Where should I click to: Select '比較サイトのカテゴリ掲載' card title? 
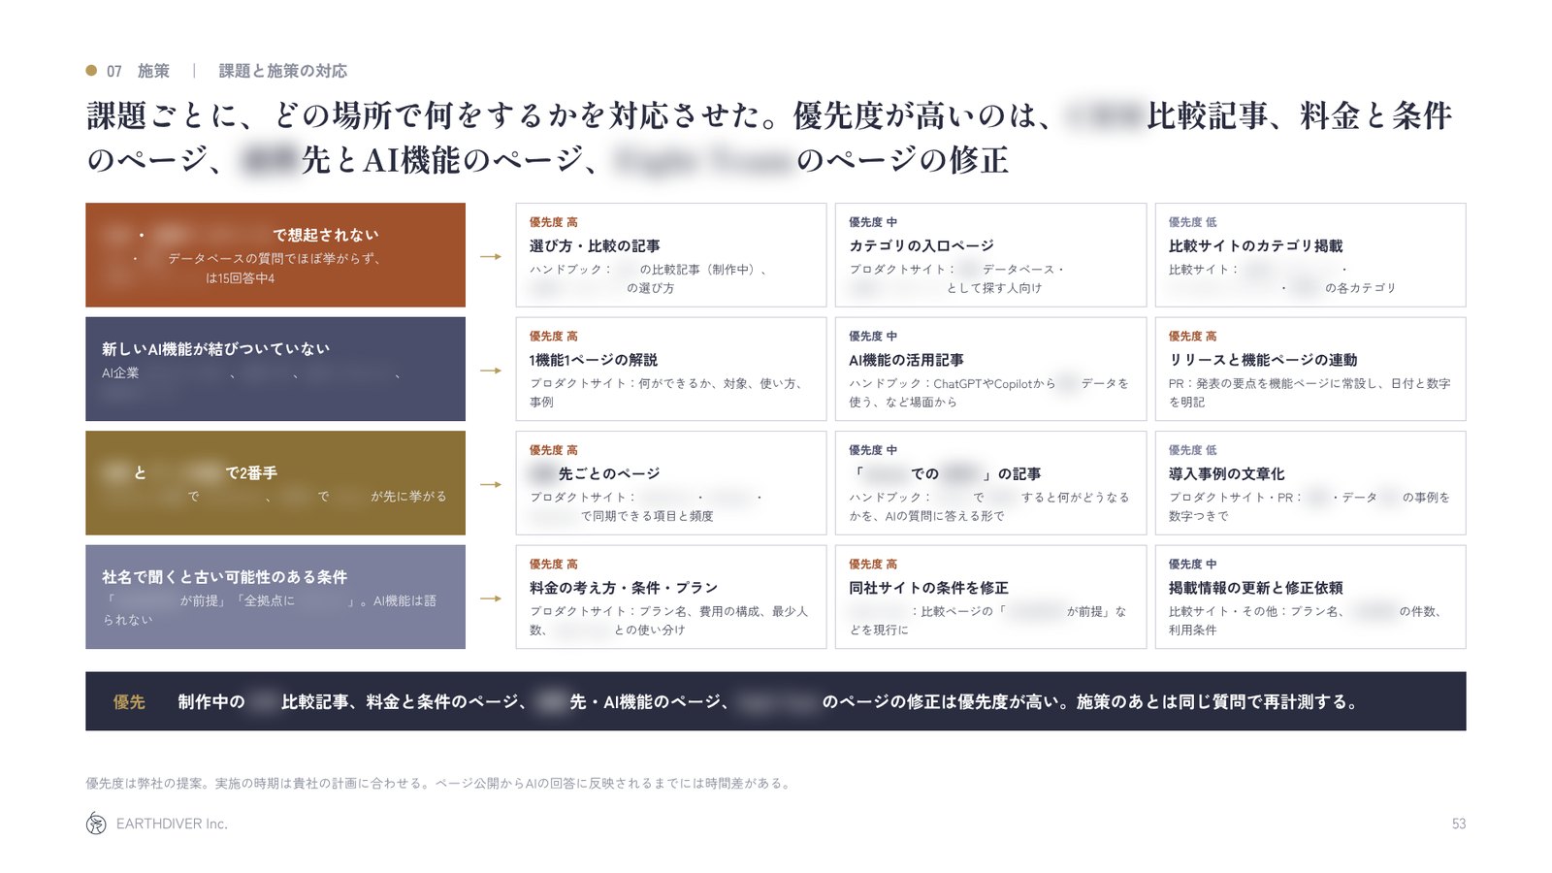point(1255,245)
